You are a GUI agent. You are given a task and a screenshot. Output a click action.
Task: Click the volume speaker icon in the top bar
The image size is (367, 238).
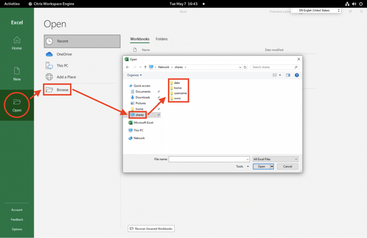tap(354, 4)
